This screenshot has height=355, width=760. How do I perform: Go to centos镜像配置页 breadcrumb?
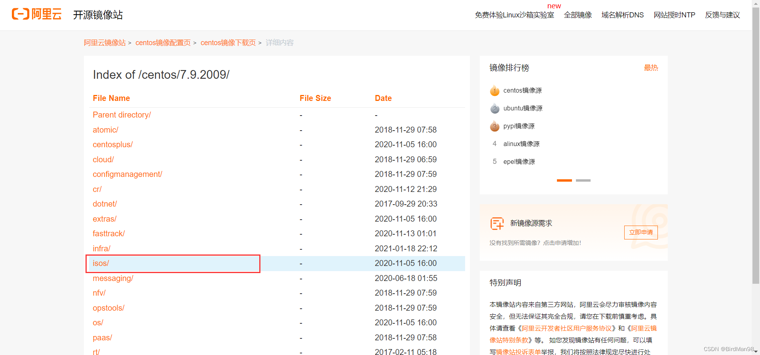click(x=163, y=43)
